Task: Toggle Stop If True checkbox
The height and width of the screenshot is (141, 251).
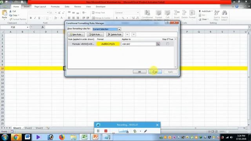Action: 167,43
